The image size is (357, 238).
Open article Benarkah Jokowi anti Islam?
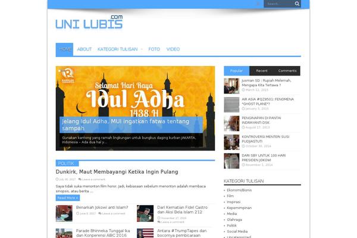[102, 207]
